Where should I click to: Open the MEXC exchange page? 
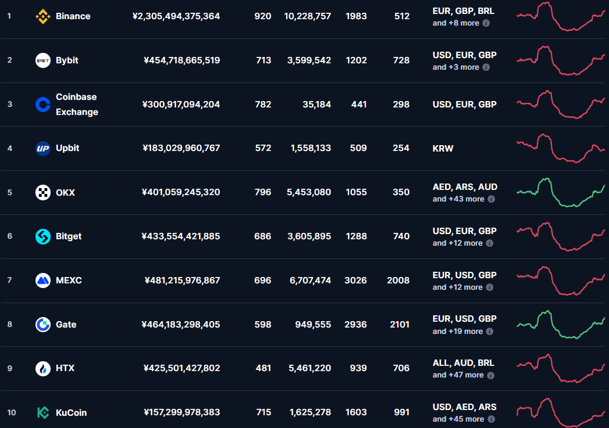pos(69,280)
